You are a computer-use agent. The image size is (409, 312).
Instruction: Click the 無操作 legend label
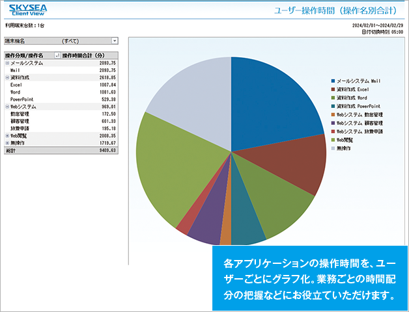[x=343, y=148]
